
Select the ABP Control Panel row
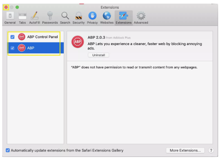coord(36,37)
